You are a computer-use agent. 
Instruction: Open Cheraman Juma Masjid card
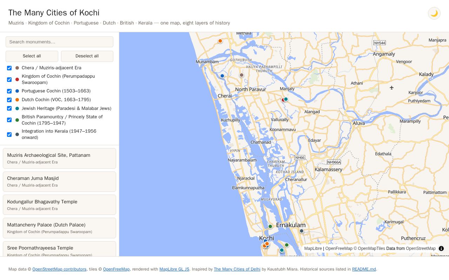tap(59, 182)
